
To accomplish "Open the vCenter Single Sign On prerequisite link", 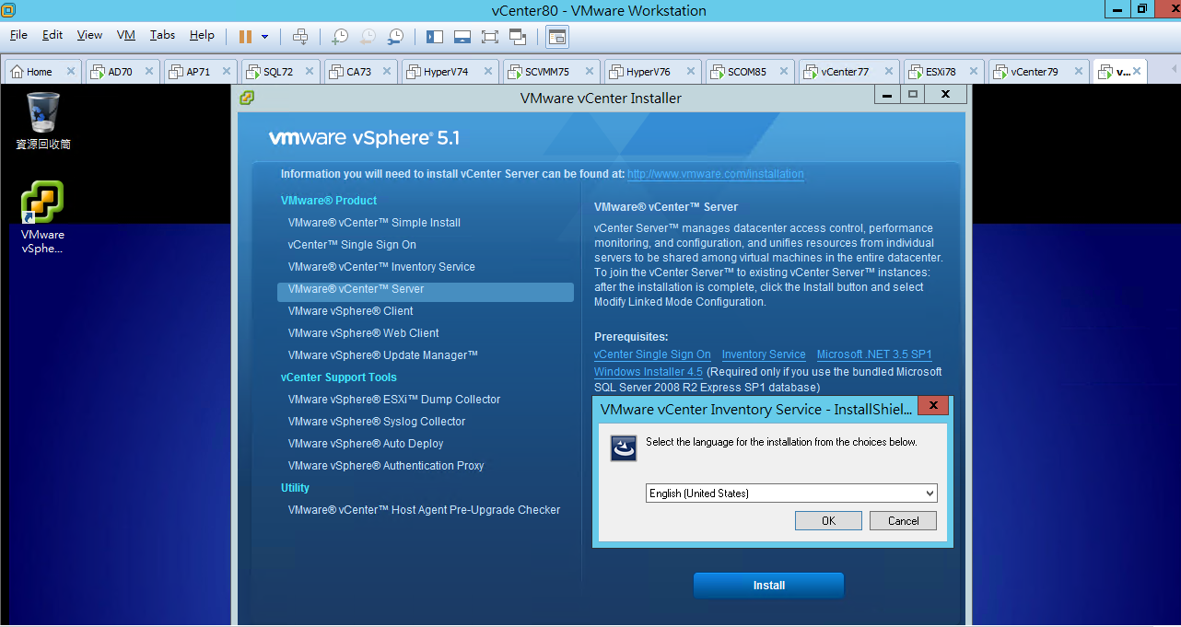I will pos(652,354).
